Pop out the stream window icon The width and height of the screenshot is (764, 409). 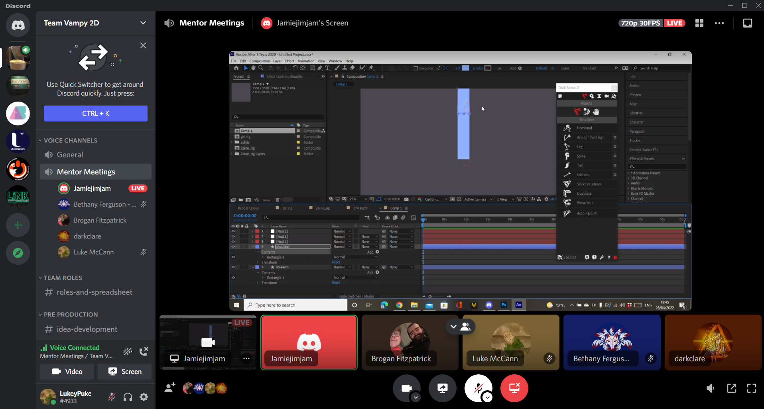coord(732,388)
